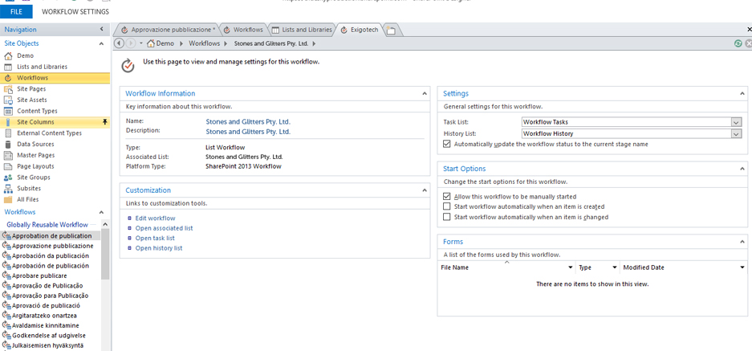Switch to the Exigotech tab
The image size is (752, 351).
point(360,30)
